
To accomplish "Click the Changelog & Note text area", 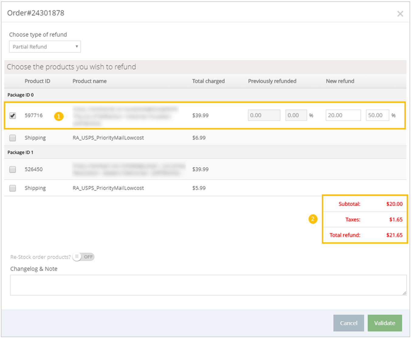I will tap(208, 285).
